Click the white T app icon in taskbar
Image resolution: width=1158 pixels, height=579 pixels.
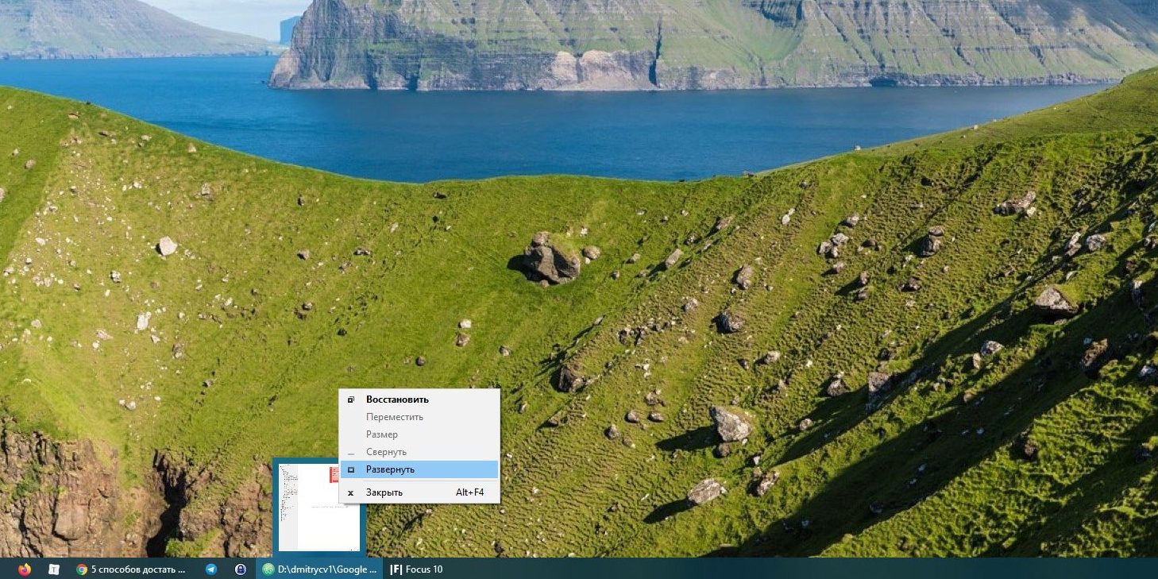pyautogui.click(x=54, y=569)
